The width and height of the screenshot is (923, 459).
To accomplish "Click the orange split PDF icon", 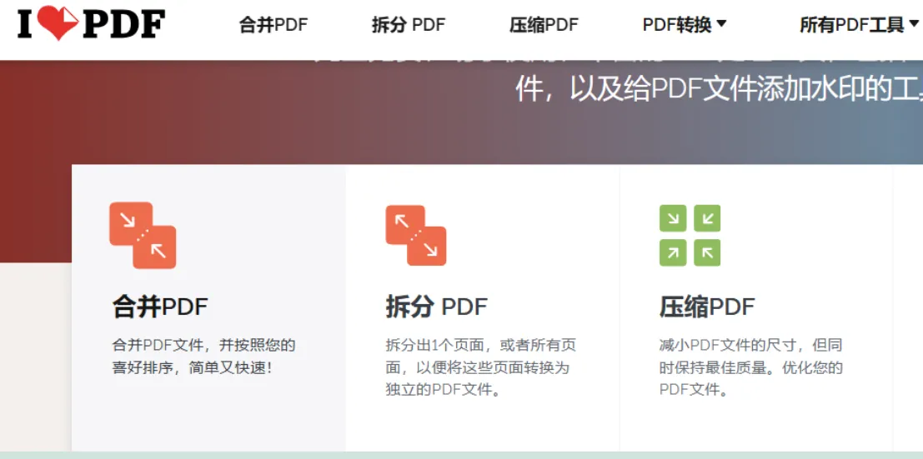I will [415, 235].
